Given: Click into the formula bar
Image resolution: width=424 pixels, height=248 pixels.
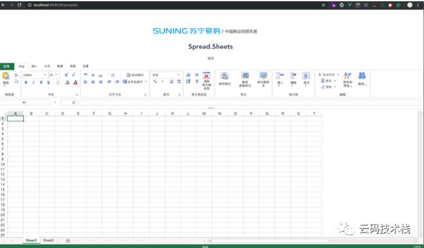Looking at the screenshot, I should click(x=250, y=103).
